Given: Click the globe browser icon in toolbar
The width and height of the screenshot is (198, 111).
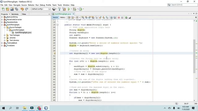Looking at the screenshot, I should click(54, 9).
